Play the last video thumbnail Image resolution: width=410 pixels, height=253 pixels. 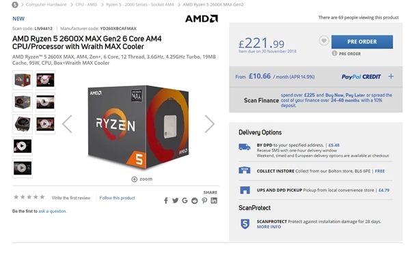(x=23, y=168)
